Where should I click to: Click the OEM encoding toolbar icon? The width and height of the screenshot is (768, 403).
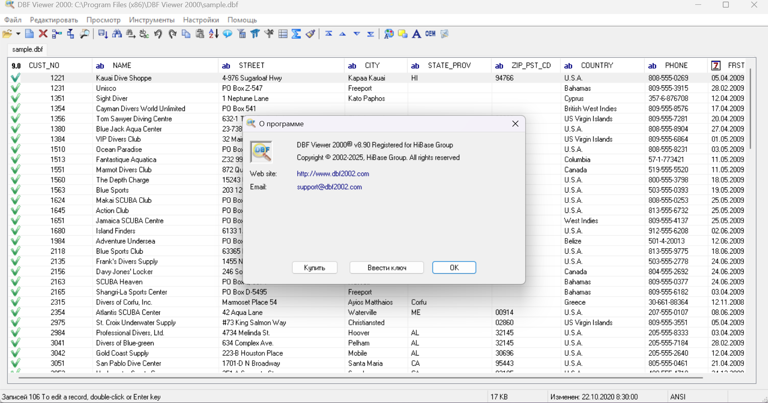(x=430, y=34)
